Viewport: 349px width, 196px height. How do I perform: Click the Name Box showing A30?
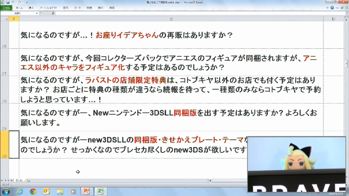(x=18, y=13)
